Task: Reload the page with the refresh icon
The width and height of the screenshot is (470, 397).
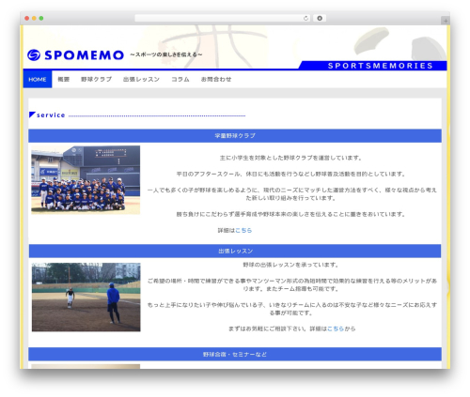Action: click(305, 19)
